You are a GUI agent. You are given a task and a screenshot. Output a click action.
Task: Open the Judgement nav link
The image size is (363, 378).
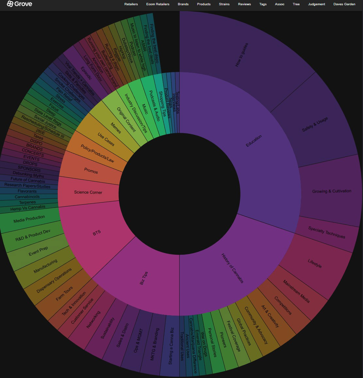[x=317, y=4]
